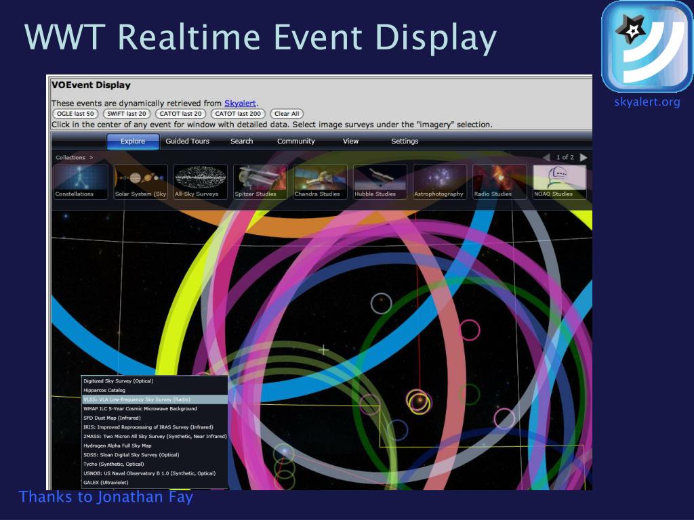Switch to the View tab
Screen dimensions: 694x520
point(350,141)
